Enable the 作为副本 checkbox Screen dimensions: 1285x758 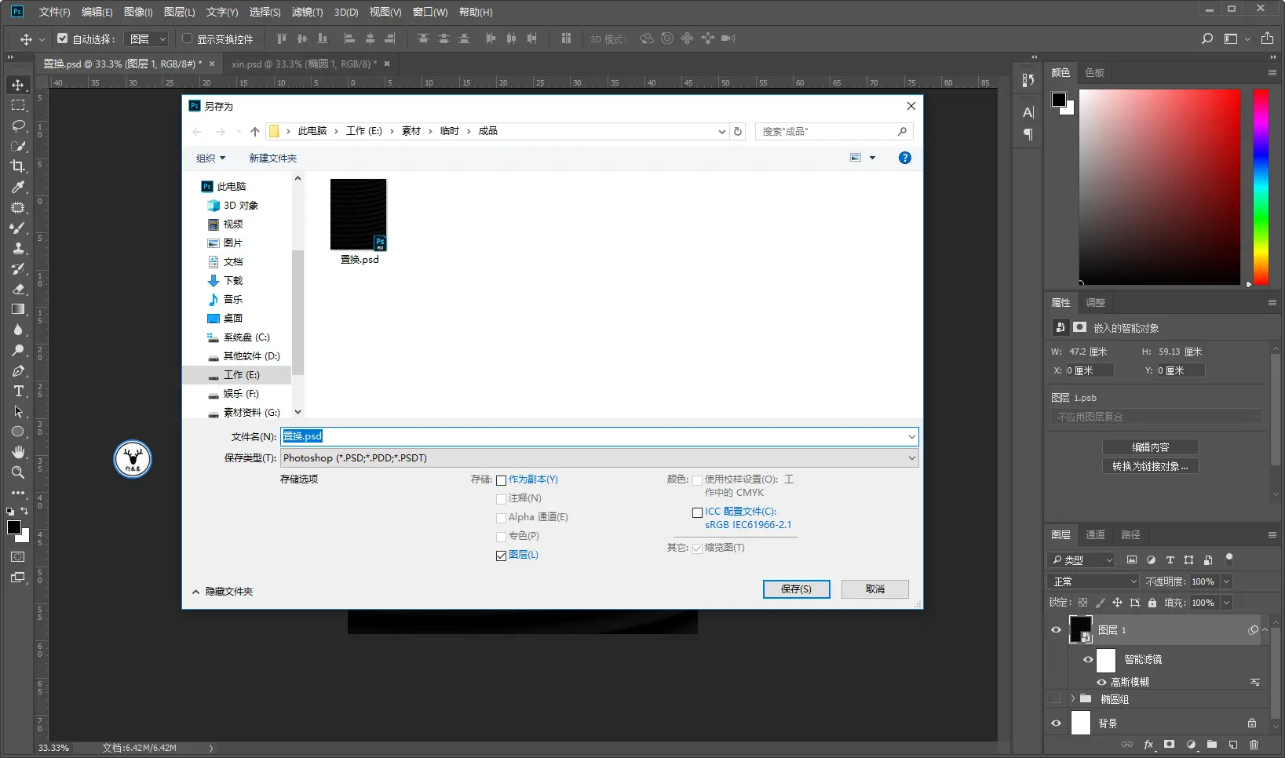[x=501, y=480]
